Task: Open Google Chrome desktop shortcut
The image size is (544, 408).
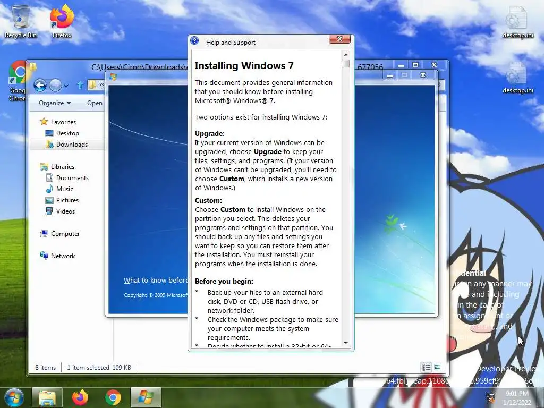Action: tap(16, 81)
